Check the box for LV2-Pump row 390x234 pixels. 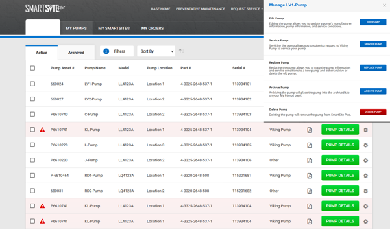[32, 99]
